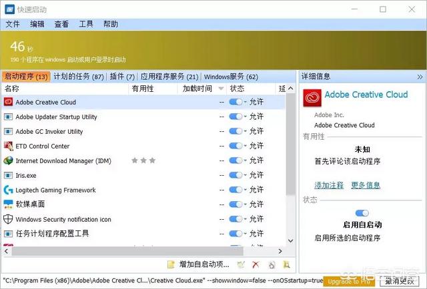
Task: Click the Internet Download Manager globe icon
Action: pyautogui.click(x=8, y=160)
